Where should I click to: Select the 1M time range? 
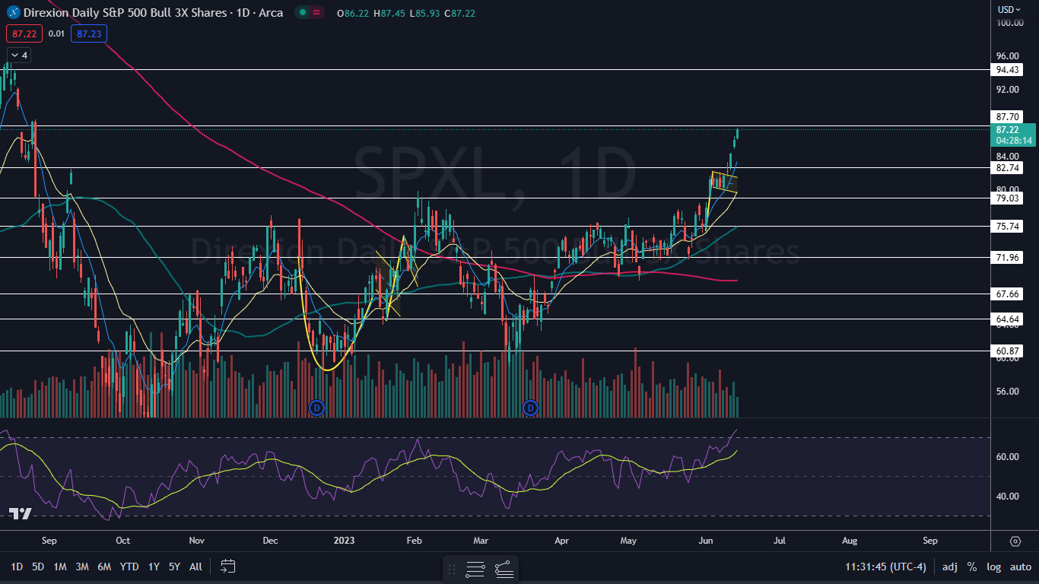pos(60,567)
